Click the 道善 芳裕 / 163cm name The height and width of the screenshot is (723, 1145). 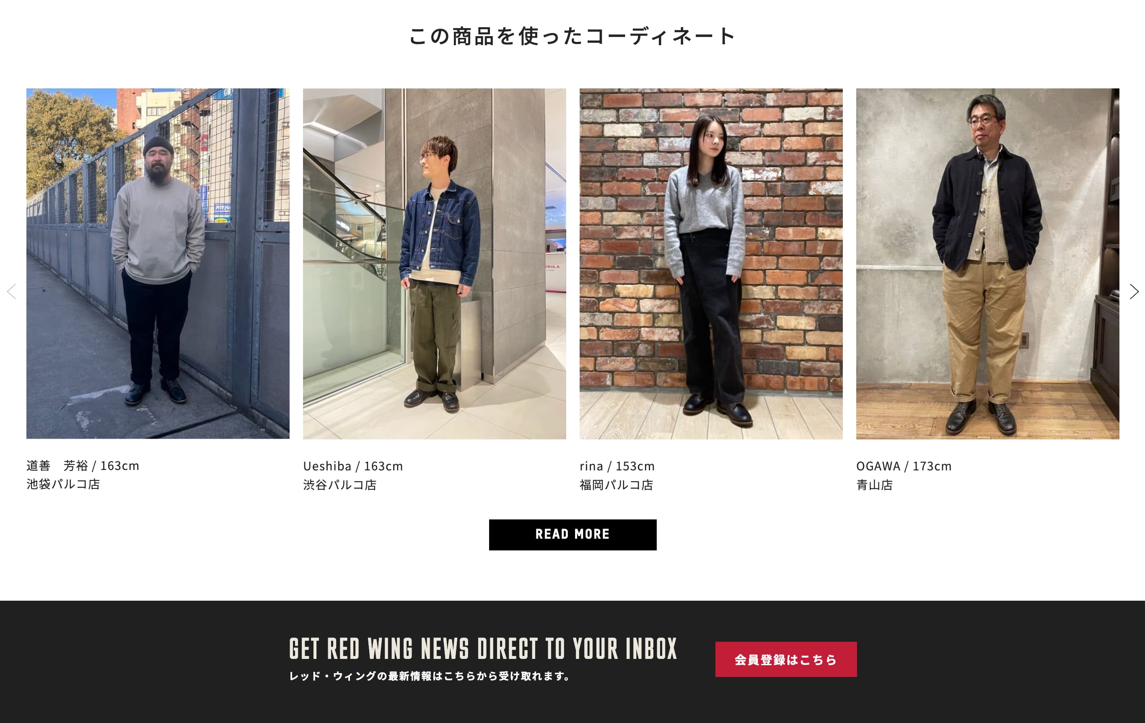[x=83, y=465]
